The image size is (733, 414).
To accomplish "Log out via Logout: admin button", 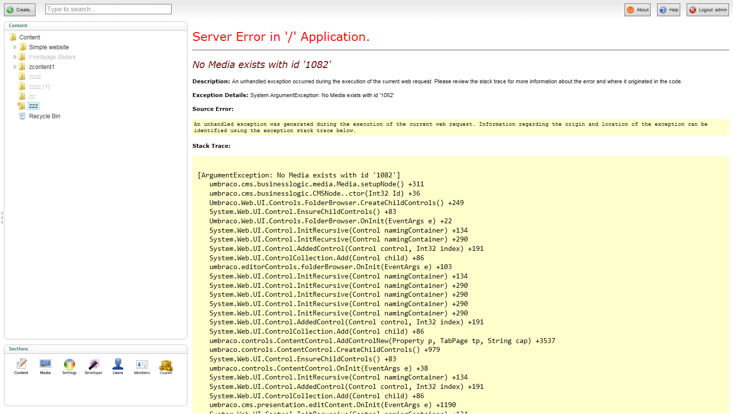I will coord(707,10).
